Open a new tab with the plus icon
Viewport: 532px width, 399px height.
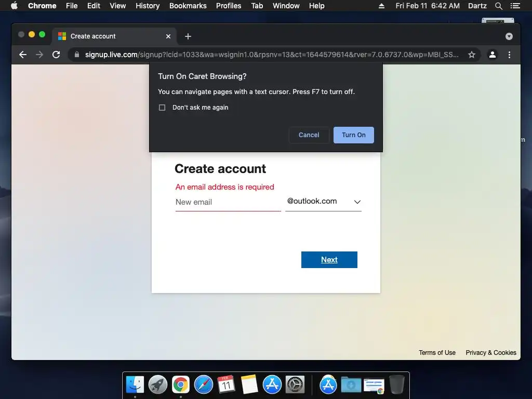[x=188, y=36]
